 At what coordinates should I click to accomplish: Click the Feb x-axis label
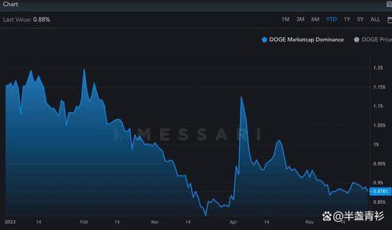tap(84, 222)
